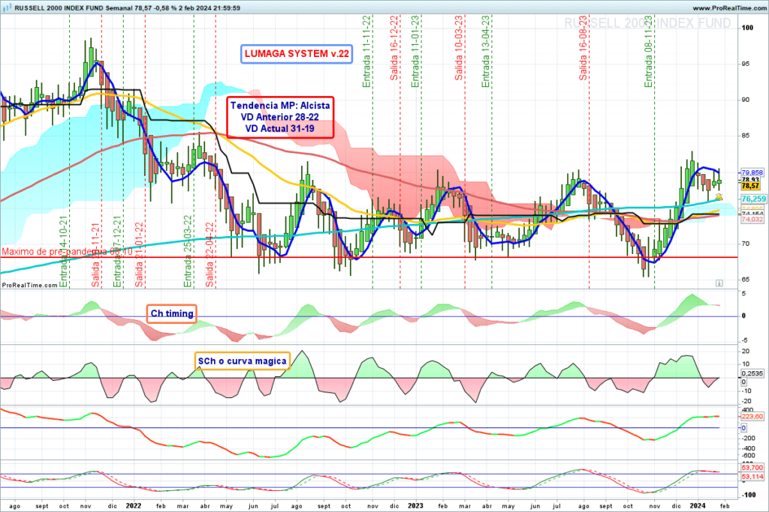Click the Salida 10-03-23 marker label
Image resolution: width=769 pixels, height=512 pixels.
459,48
